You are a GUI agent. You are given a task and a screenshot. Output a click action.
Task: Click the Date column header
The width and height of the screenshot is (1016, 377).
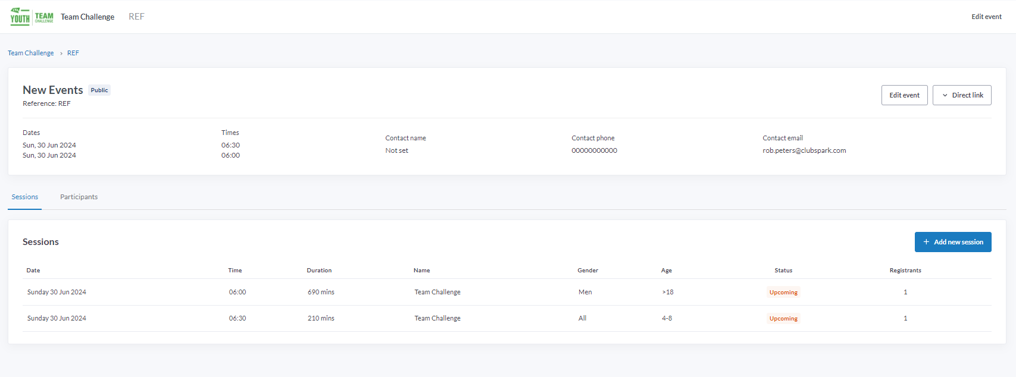tap(33, 270)
